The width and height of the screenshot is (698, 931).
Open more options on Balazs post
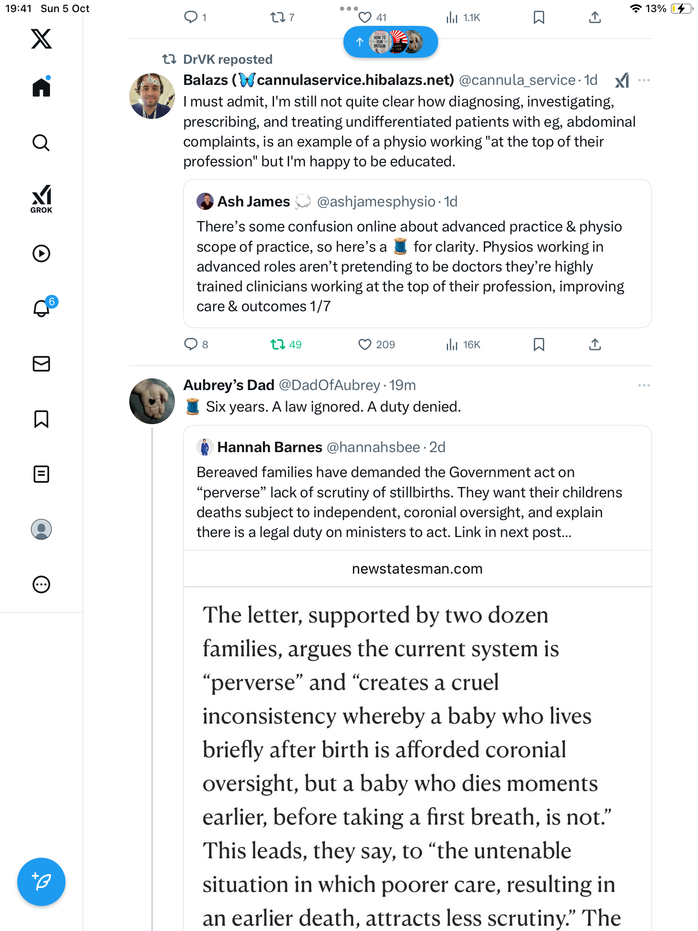(x=644, y=80)
